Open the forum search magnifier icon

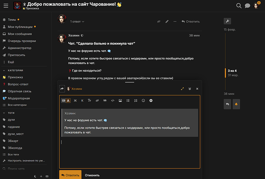click(239, 6)
